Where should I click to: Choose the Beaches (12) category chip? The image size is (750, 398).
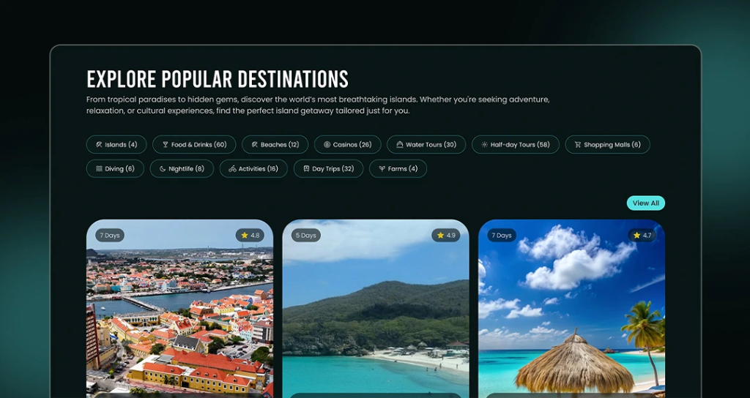[x=275, y=144]
